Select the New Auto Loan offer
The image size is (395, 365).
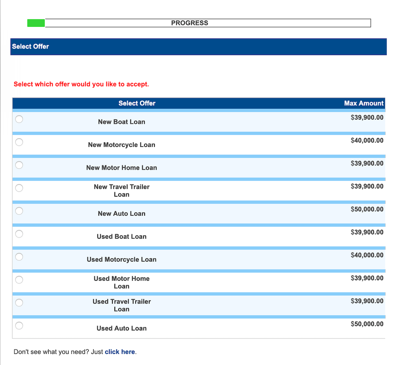(x=19, y=211)
